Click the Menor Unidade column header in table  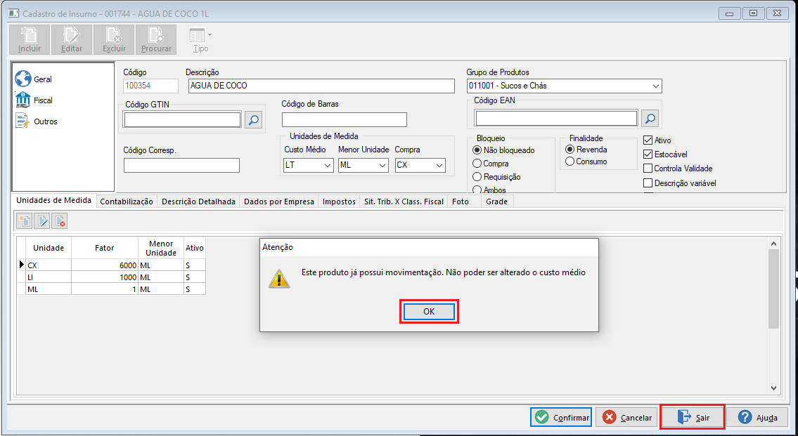161,248
